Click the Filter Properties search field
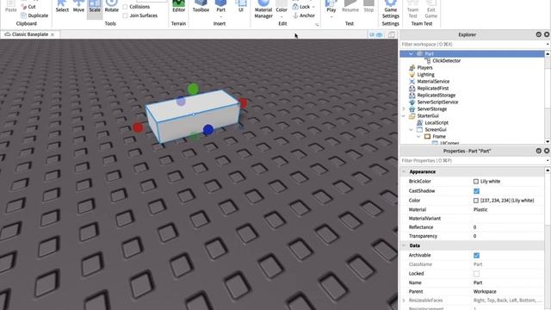Image resolution: width=551 pixels, height=310 pixels. click(x=472, y=161)
